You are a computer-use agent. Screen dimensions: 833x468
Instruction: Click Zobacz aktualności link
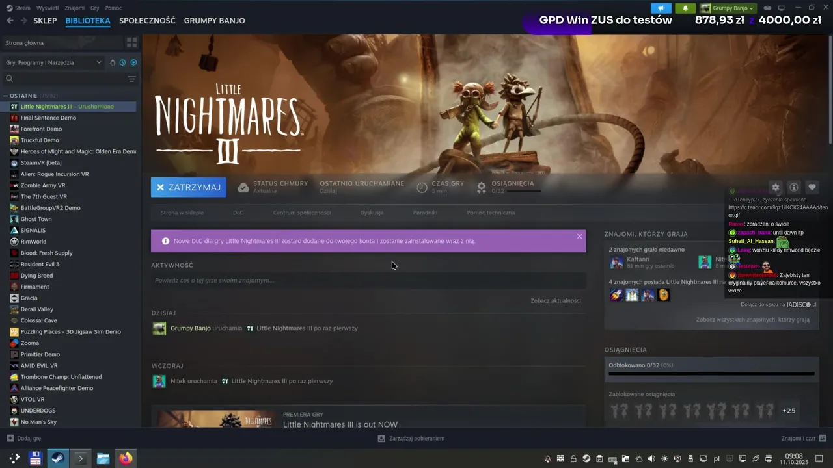(555, 300)
